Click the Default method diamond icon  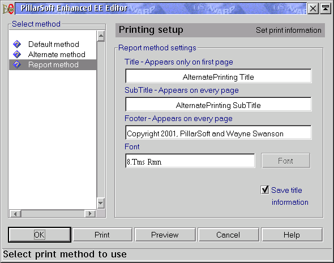pyautogui.click(x=17, y=44)
